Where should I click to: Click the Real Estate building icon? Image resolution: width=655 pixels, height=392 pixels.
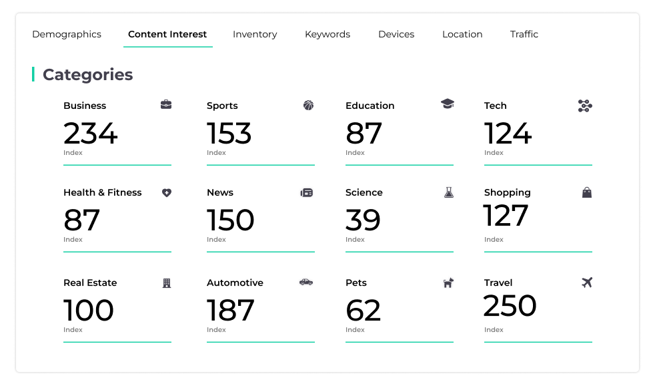coord(167,283)
